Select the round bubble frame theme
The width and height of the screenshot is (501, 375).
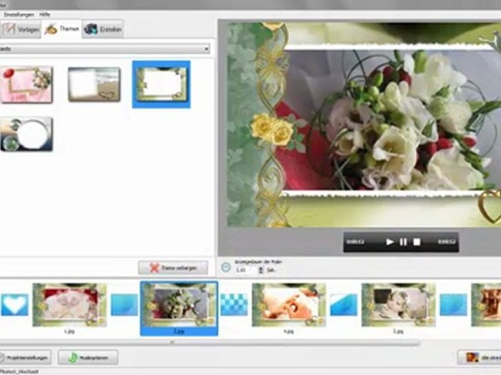27,134
